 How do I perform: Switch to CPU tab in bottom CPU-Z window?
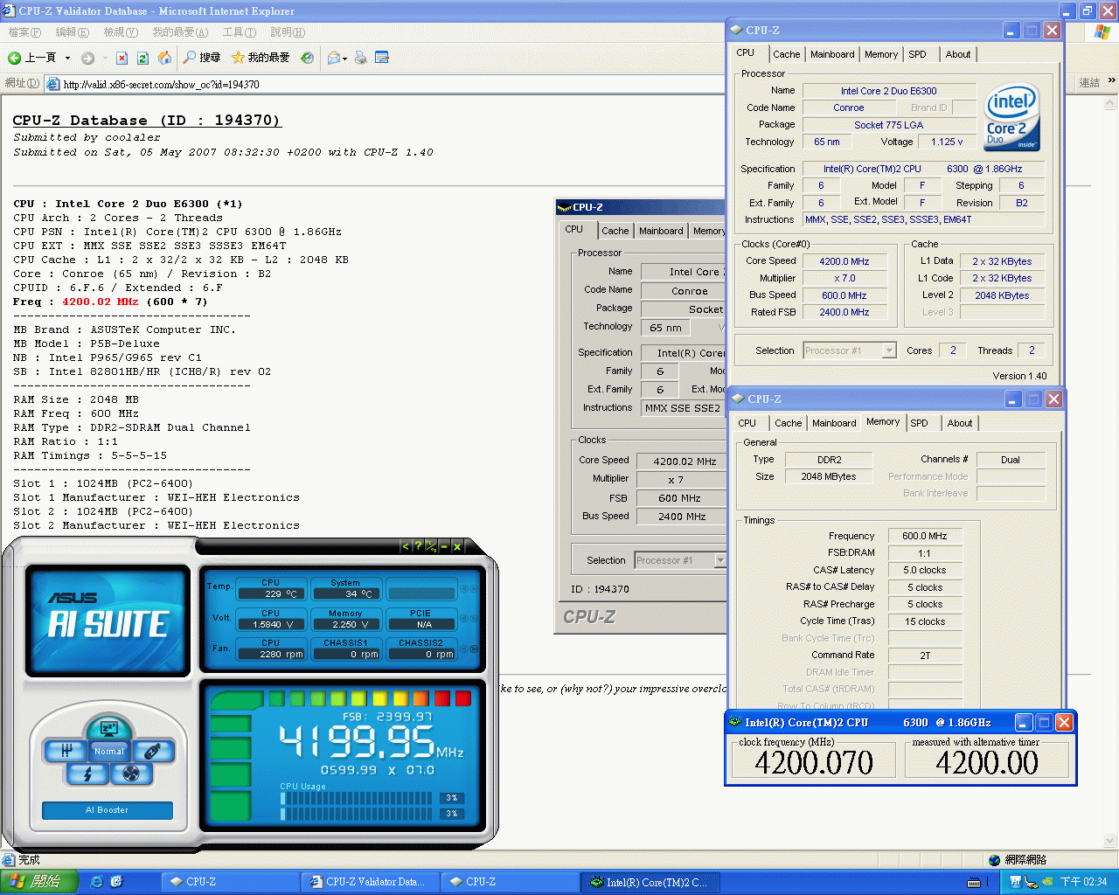pyautogui.click(x=747, y=423)
